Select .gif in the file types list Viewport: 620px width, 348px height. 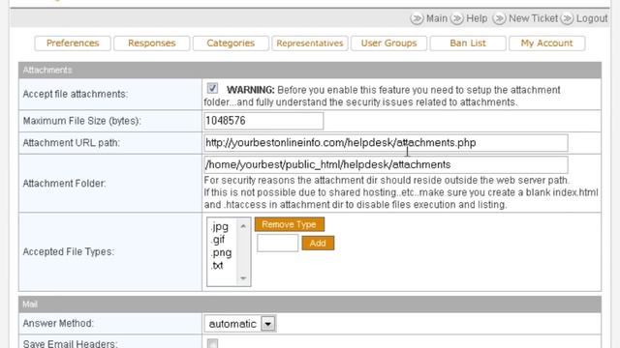[x=218, y=240]
